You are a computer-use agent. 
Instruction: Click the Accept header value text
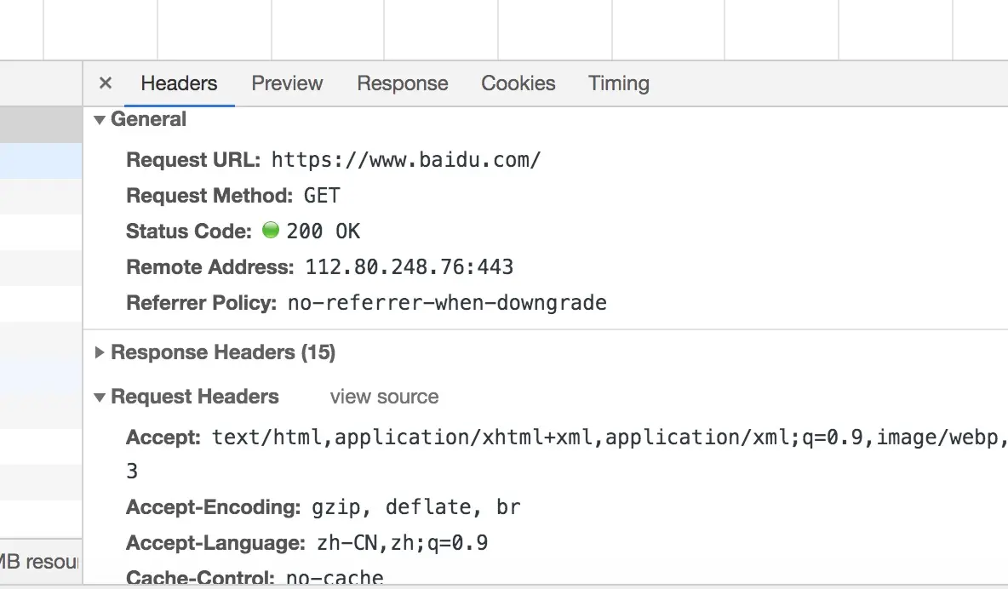596,437
